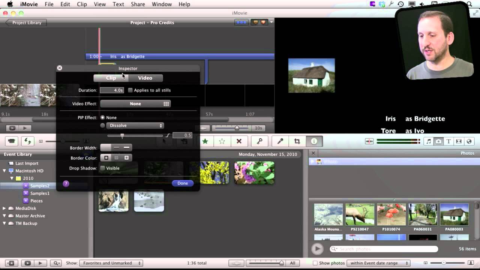Viewport: 480px width, 270px height.
Task: Open the Photos browser camera icon
Action: point(439,141)
